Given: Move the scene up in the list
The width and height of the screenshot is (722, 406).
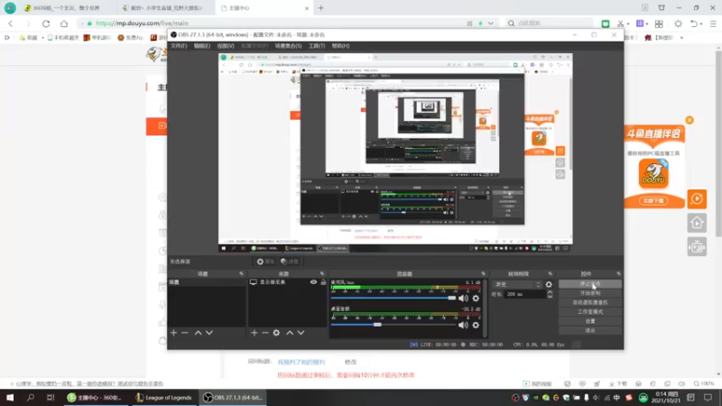Looking at the screenshot, I should (x=198, y=332).
